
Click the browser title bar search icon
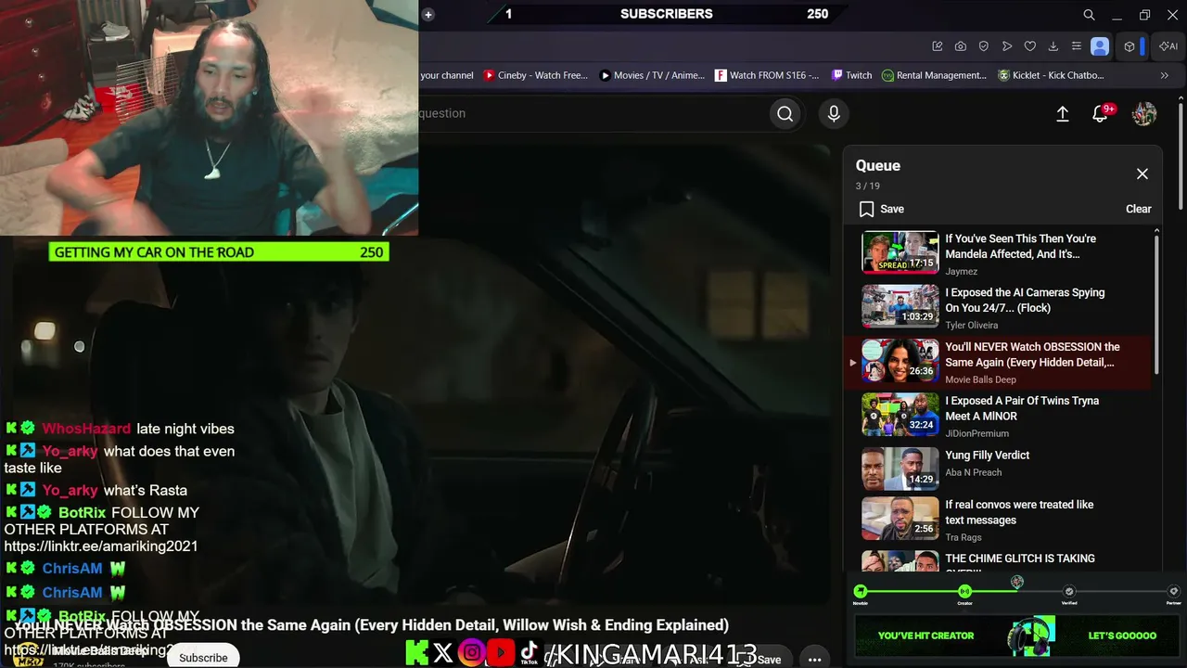1090,15
